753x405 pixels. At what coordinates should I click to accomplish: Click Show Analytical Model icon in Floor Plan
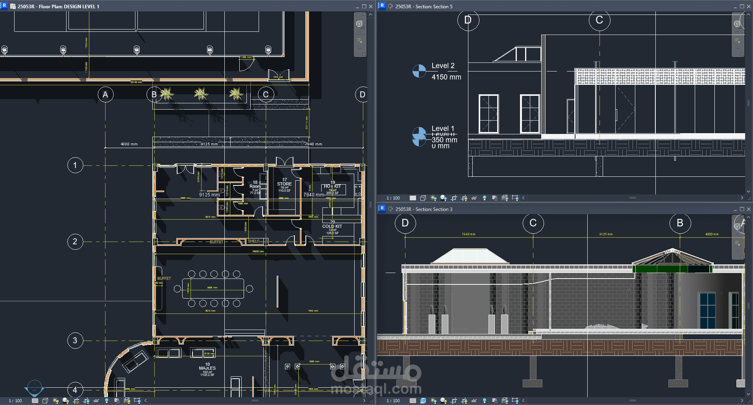tap(127, 401)
